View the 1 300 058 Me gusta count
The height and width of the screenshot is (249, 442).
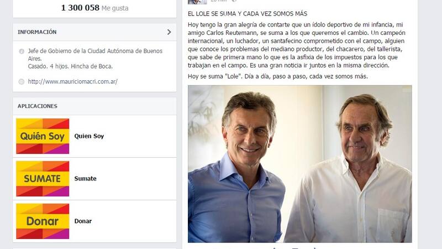pos(94,8)
